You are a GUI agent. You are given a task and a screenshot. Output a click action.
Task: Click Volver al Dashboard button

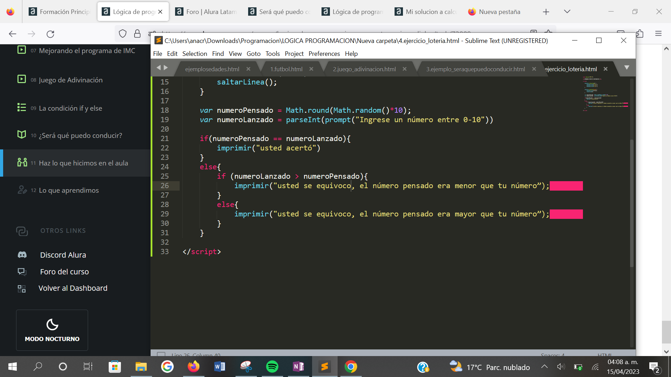73,288
